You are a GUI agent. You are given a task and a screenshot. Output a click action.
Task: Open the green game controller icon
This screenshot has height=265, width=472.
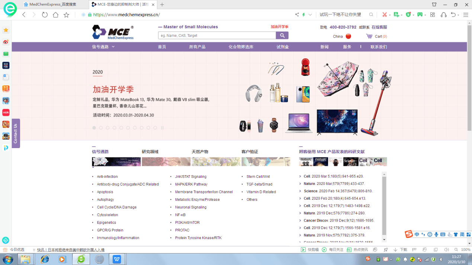coord(420,15)
